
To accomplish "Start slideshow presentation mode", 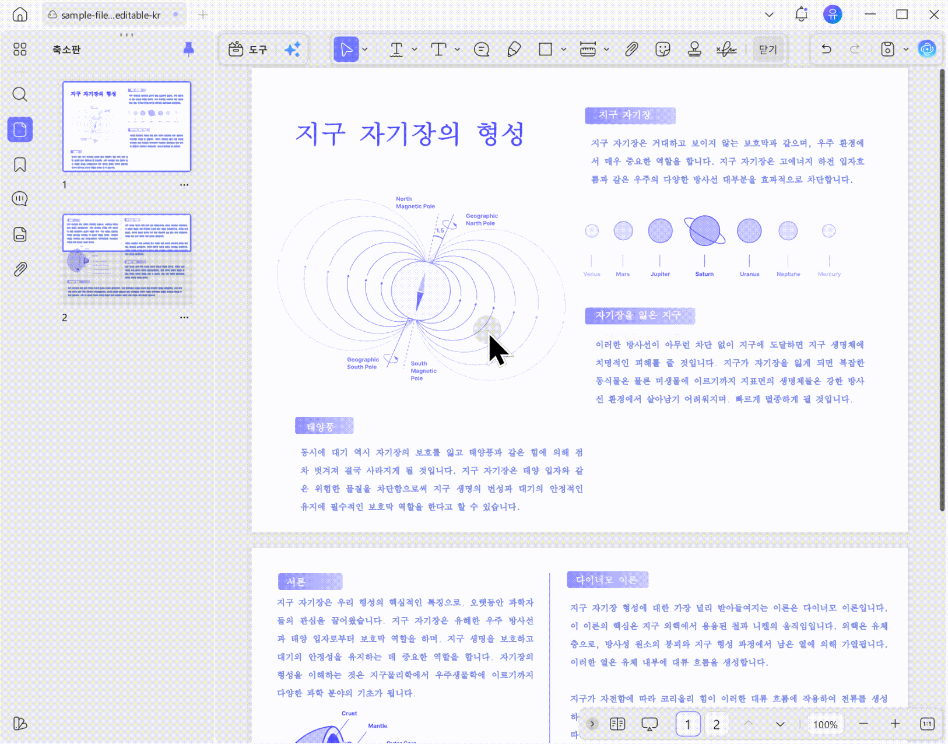I will (649, 724).
